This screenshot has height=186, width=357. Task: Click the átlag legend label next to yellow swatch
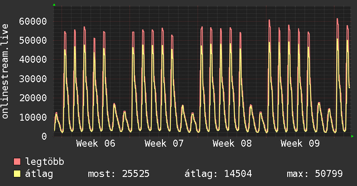pos(39,174)
